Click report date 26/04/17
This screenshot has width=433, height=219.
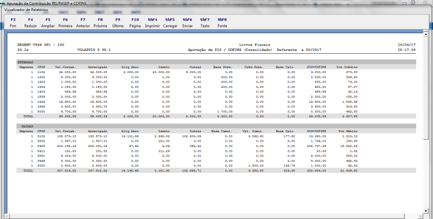click(x=407, y=45)
